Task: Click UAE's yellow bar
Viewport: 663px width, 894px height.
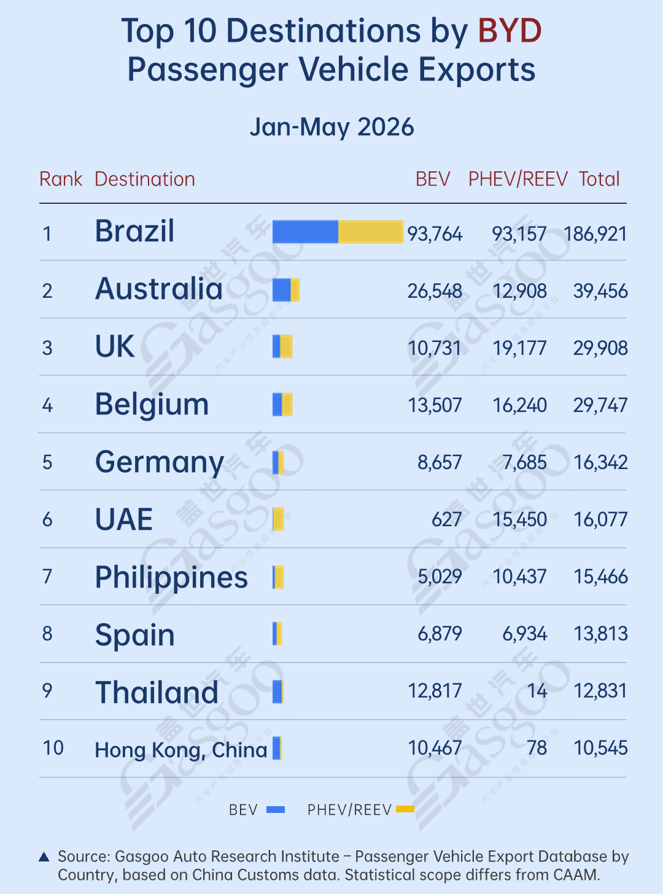Action: pyautogui.click(x=279, y=519)
